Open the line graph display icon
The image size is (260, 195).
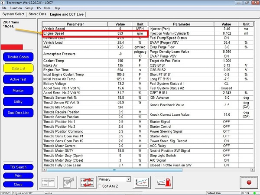coord(141,182)
